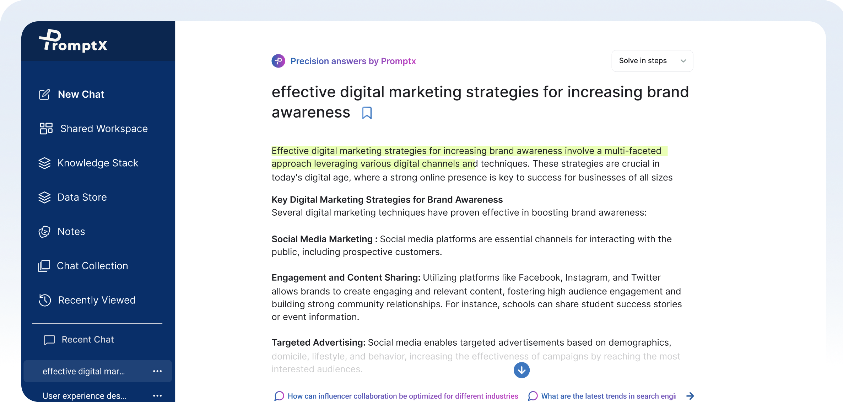Toggle bookmark on the answer title
The image size is (843, 405).
point(367,113)
